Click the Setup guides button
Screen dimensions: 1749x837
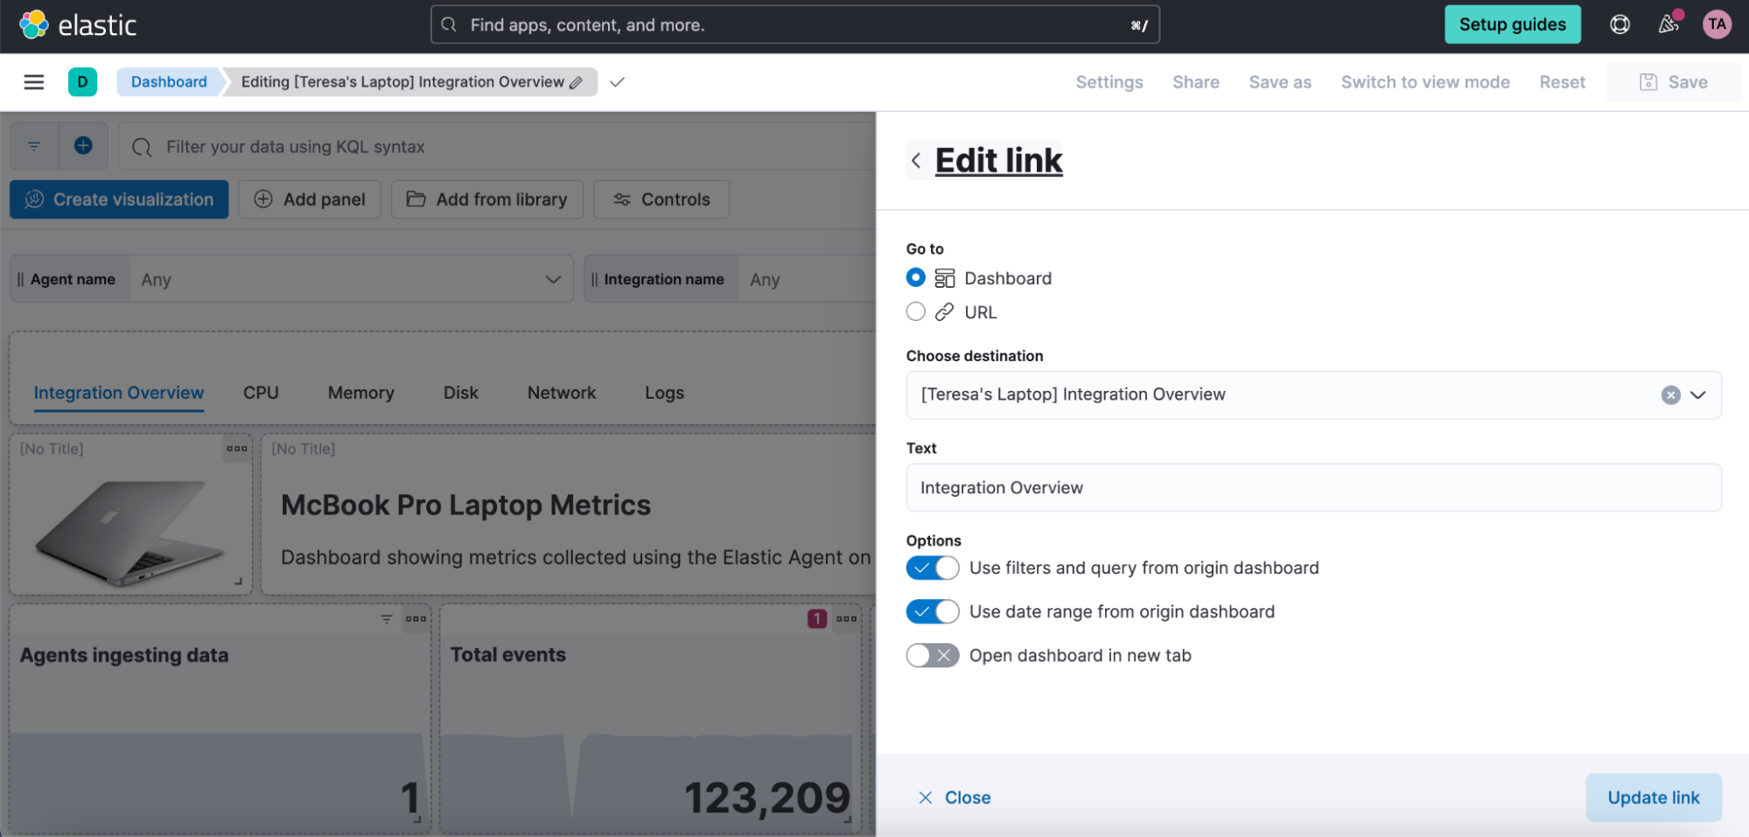click(x=1512, y=24)
